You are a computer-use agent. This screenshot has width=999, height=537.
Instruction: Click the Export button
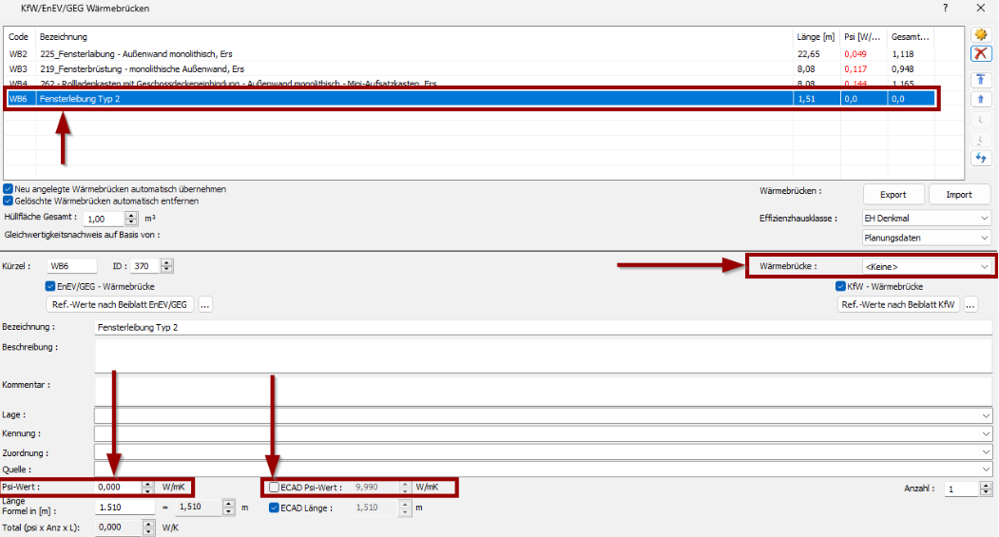point(893,194)
